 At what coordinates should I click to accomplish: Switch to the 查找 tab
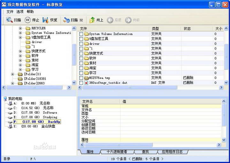click(x=145, y=152)
